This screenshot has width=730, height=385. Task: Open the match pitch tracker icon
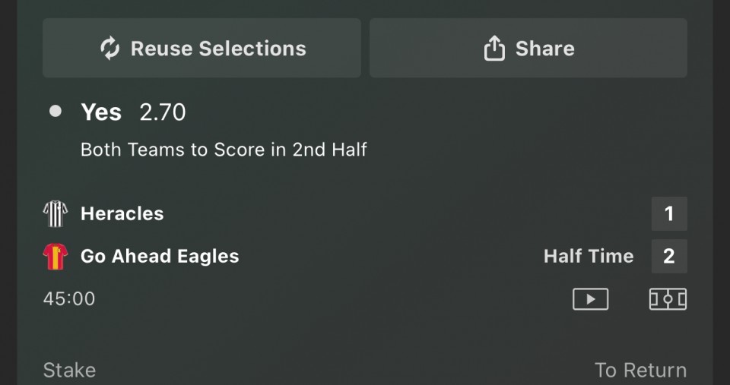[x=668, y=299]
